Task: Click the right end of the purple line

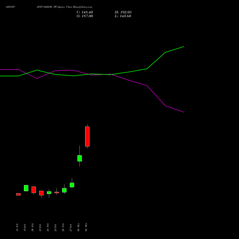Action: (184, 112)
